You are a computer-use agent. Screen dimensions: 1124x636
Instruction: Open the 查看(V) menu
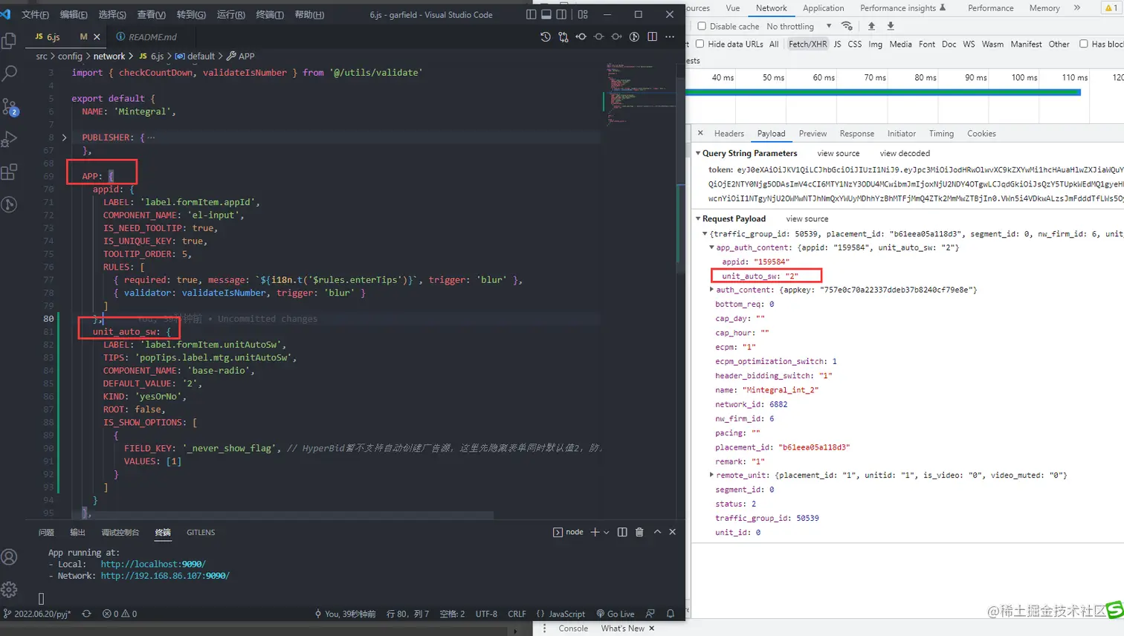tap(151, 15)
